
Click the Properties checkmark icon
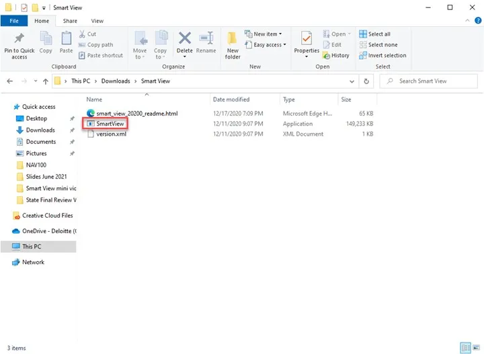click(x=307, y=38)
